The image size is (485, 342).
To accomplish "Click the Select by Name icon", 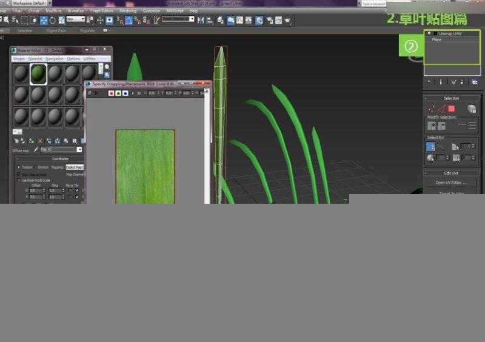I will click(15, 21).
